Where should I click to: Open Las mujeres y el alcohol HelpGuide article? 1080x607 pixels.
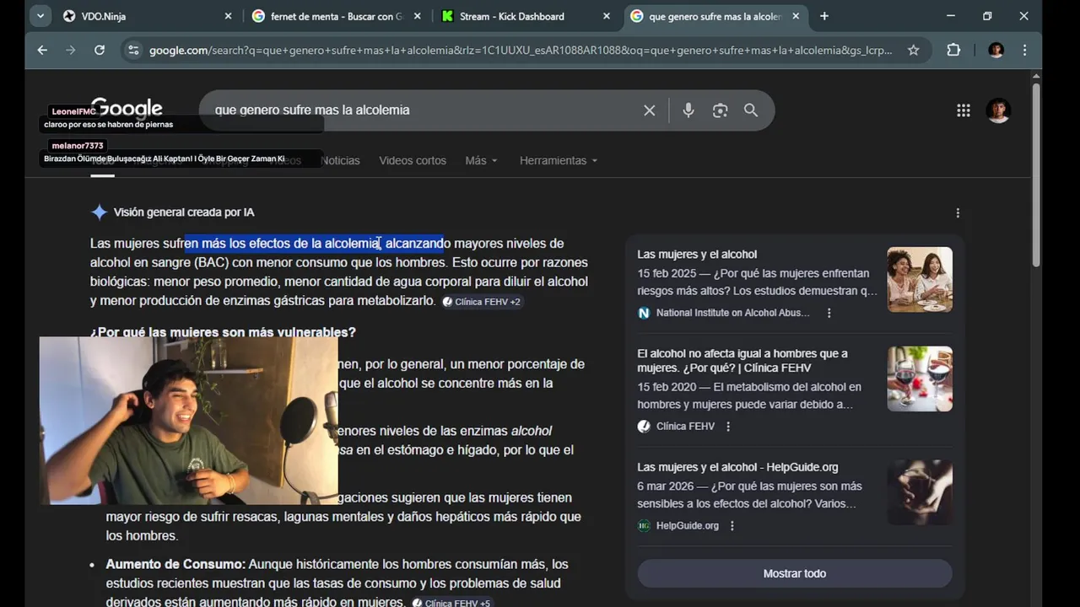click(x=737, y=467)
